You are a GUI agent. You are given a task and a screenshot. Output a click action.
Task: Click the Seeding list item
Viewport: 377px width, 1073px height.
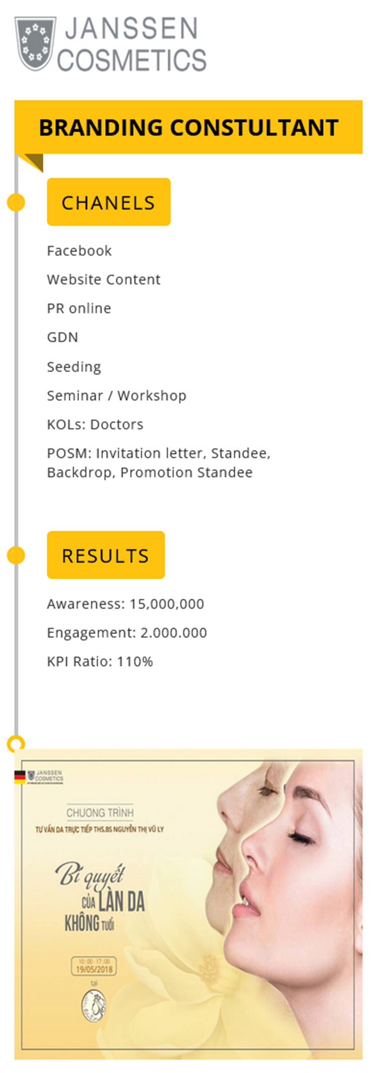pyautogui.click(x=74, y=367)
